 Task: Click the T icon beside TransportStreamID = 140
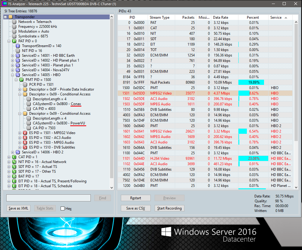tap(18, 46)
